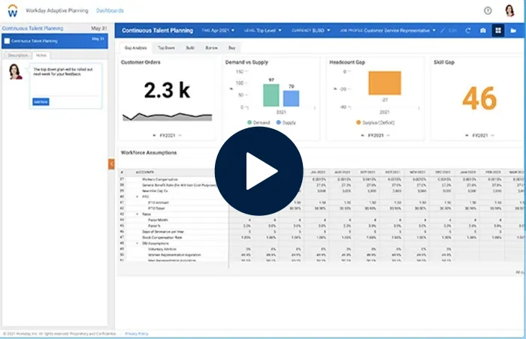Click the Skill Gap value 46

(479, 98)
